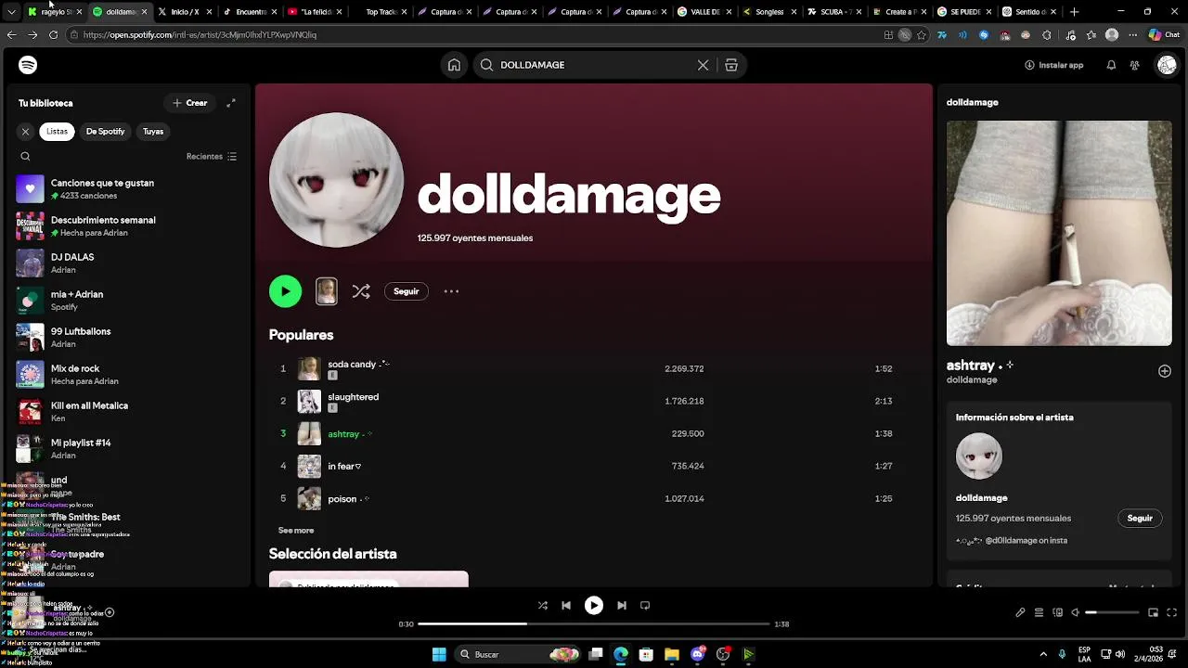This screenshot has width=1188, height=668.
Task: Open Recientes sort dropdown
Action: point(212,157)
